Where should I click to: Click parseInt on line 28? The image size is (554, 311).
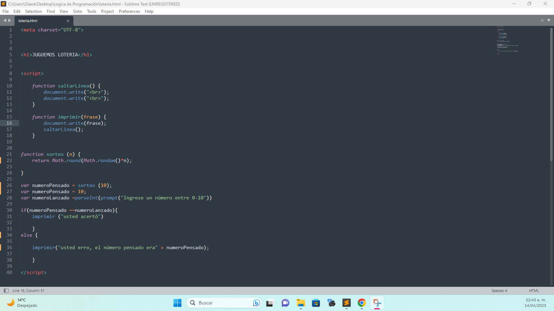click(x=86, y=198)
